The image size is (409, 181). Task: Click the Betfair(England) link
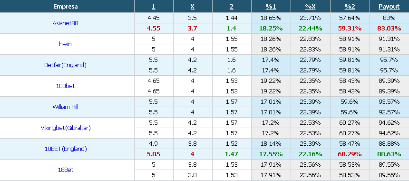(x=65, y=65)
